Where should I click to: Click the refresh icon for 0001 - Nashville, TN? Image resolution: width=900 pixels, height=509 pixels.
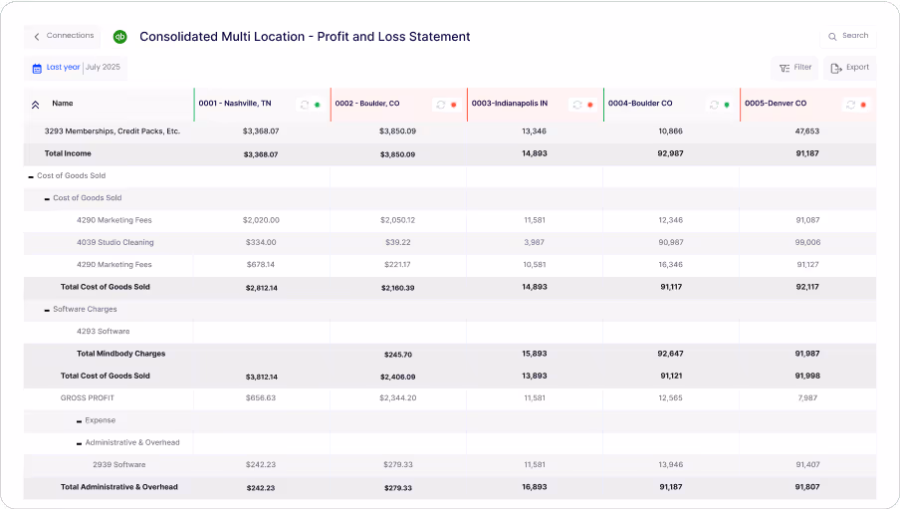click(x=305, y=104)
